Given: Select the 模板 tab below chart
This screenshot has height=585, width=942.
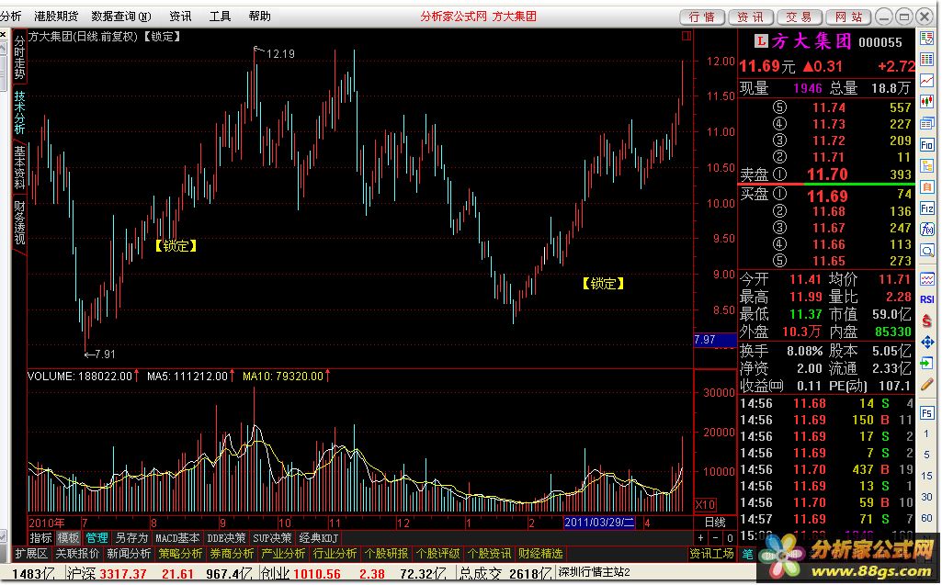Looking at the screenshot, I should point(69,538).
